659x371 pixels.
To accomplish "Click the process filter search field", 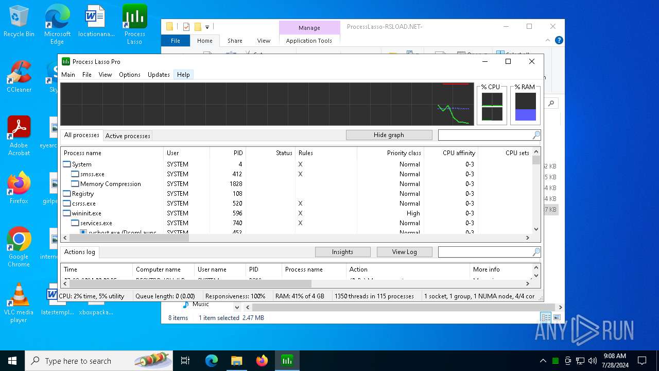I will coord(484,135).
